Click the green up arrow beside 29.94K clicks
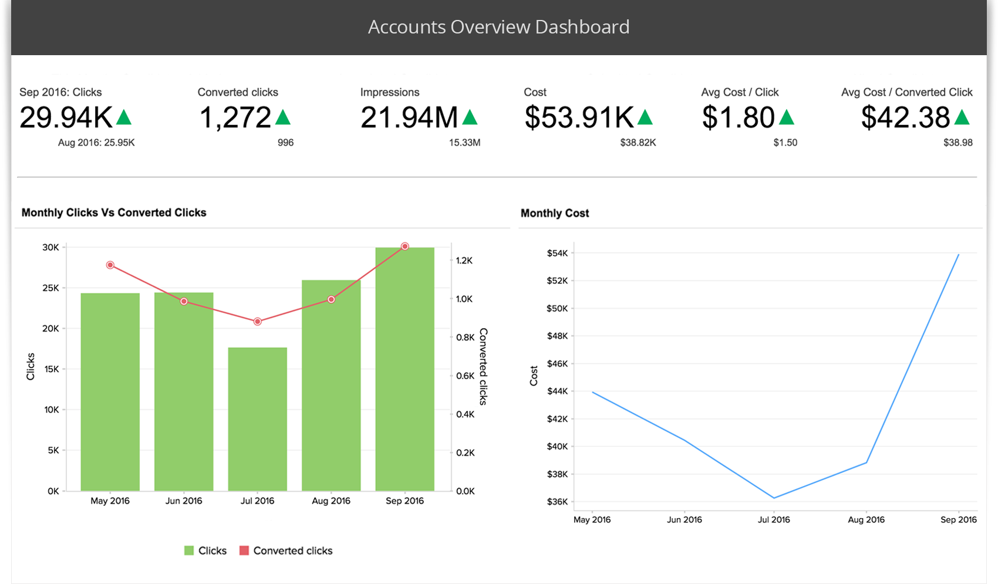The width and height of the screenshot is (998, 584). tap(124, 118)
